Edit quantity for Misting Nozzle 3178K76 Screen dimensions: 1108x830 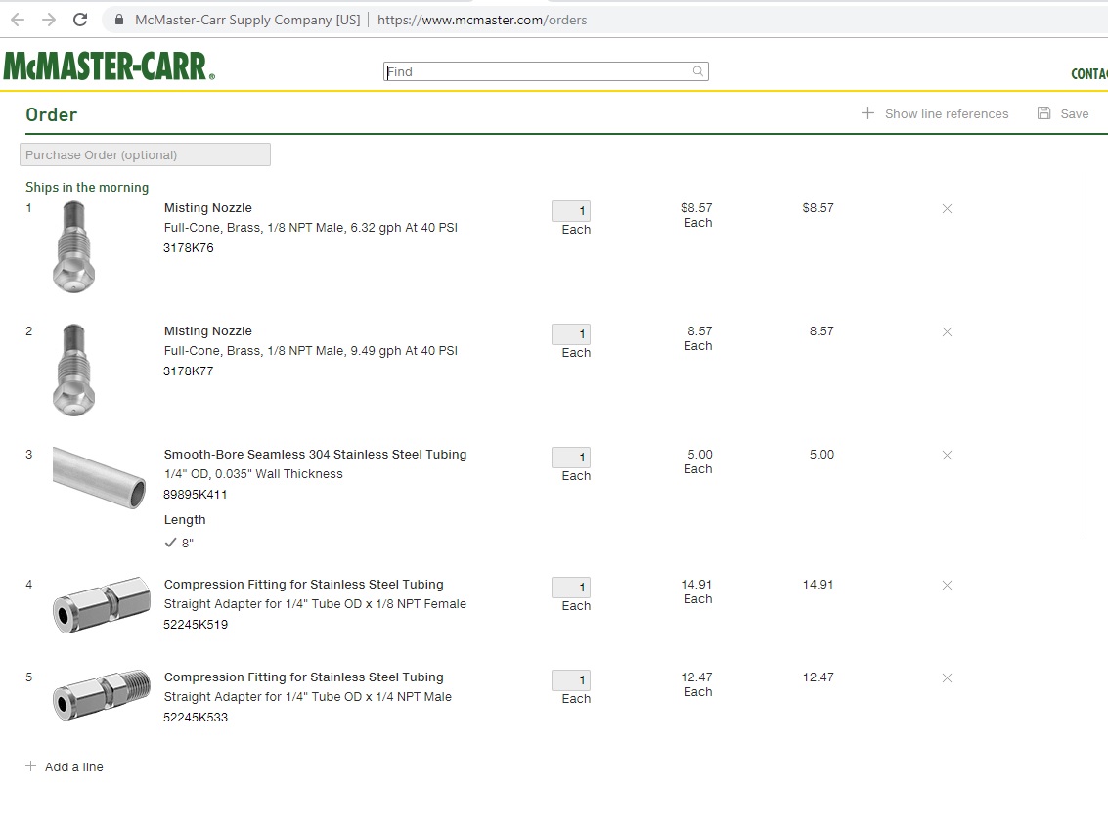pyautogui.click(x=571, y=210)
